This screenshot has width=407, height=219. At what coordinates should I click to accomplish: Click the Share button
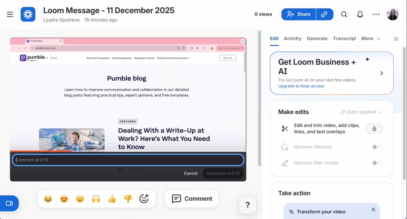[x=298, y=14]
